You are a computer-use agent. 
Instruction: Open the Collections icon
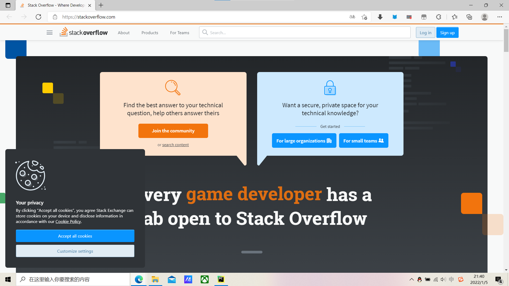pos(469,17)
